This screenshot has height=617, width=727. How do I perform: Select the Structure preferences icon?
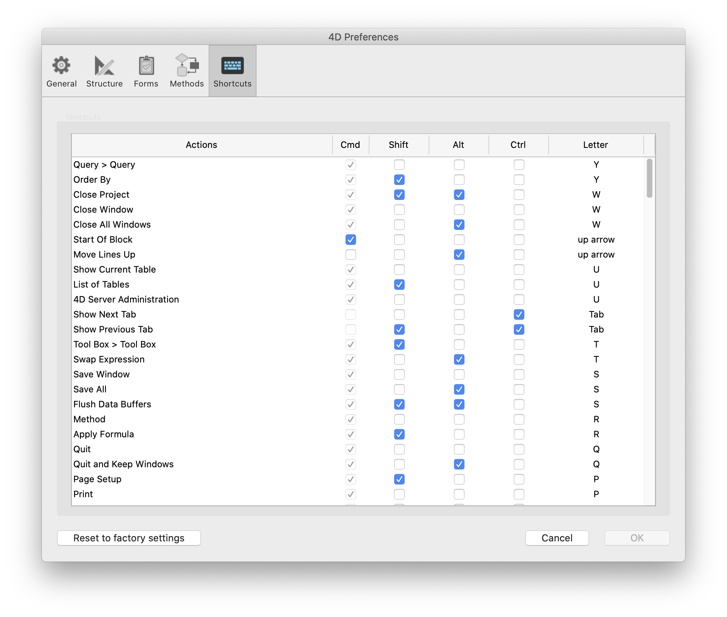[104, 71]
